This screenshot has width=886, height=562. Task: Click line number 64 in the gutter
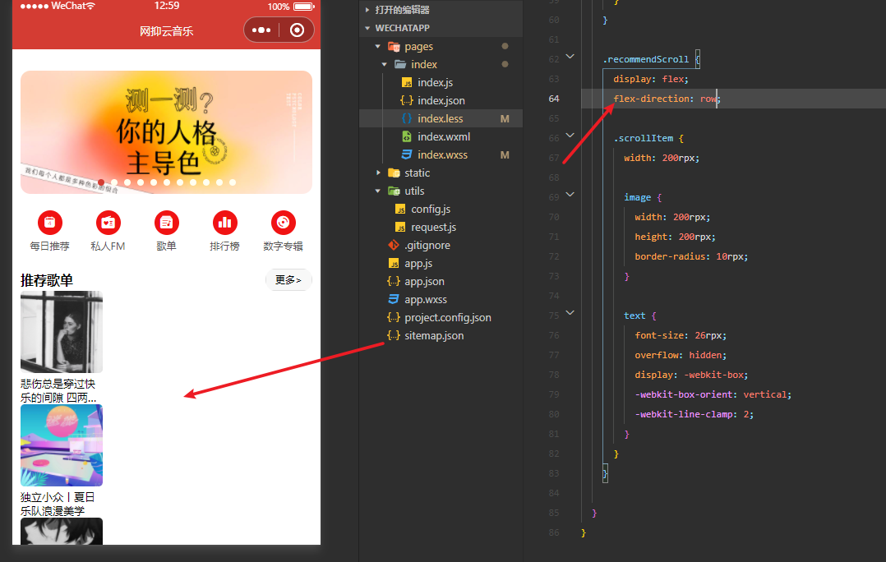click(x=554, y=99)
